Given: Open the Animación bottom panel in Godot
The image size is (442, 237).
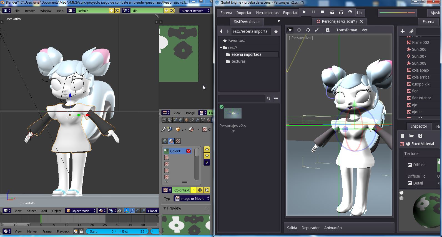Looking at the screenshot, I should (333, 228).
